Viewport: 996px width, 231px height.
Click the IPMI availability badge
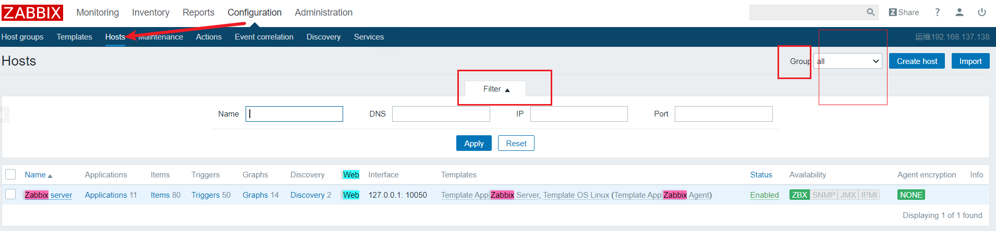coord(869,195)
